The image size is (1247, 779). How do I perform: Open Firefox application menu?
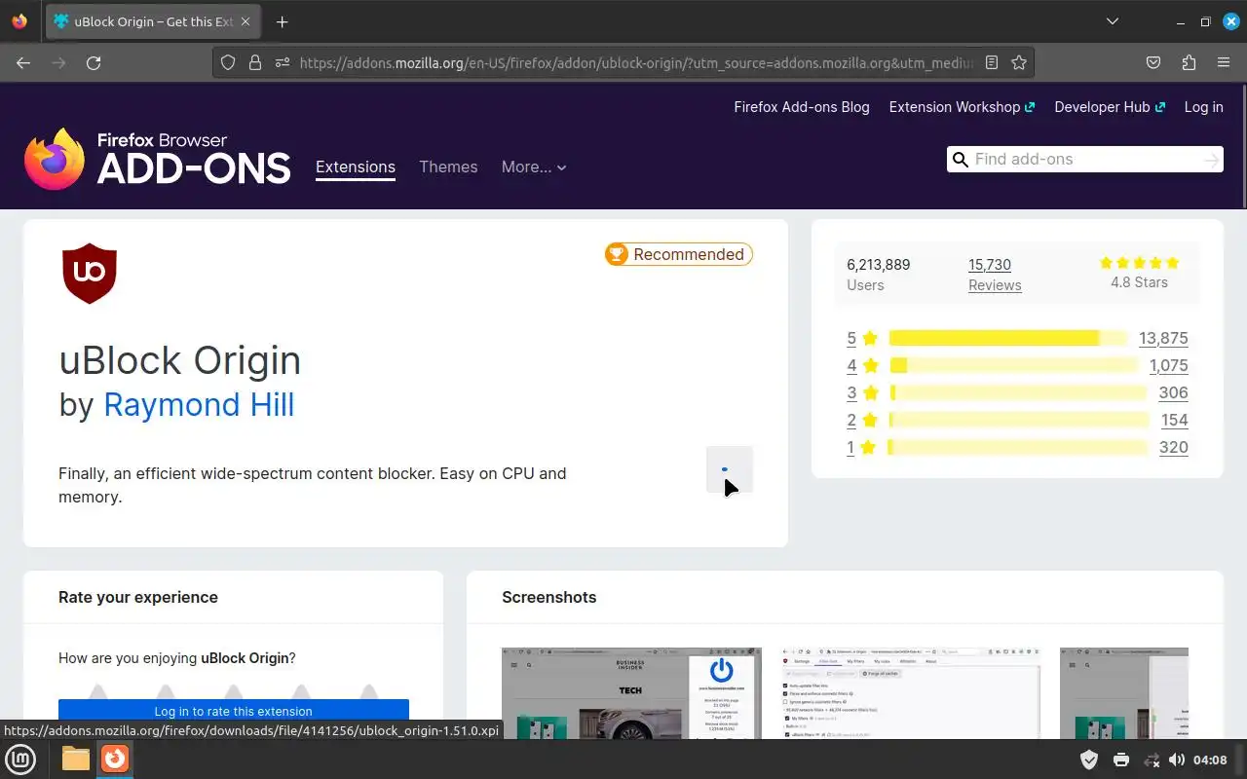[1224, 62]
